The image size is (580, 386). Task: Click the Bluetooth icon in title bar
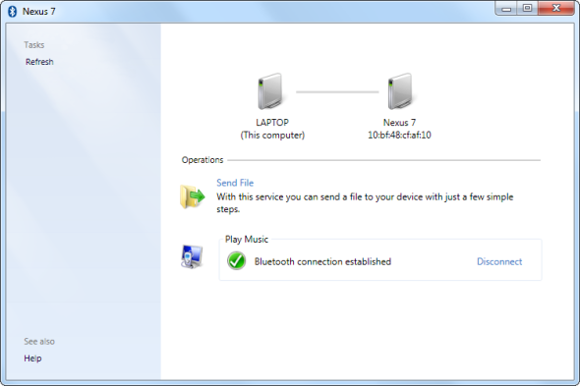click(x=13, y=12)
